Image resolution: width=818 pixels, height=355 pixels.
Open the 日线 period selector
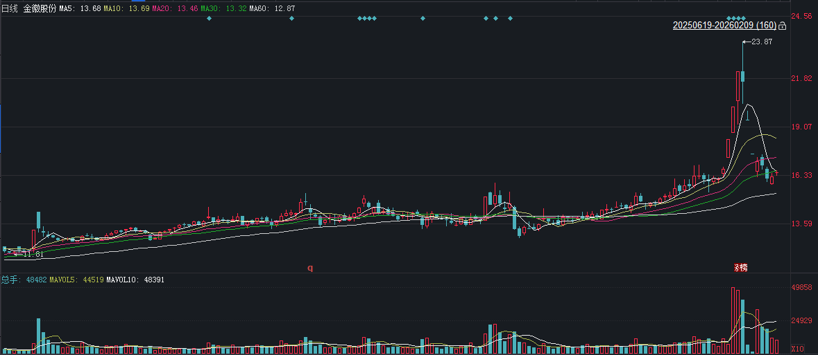[x=9, y=8]
